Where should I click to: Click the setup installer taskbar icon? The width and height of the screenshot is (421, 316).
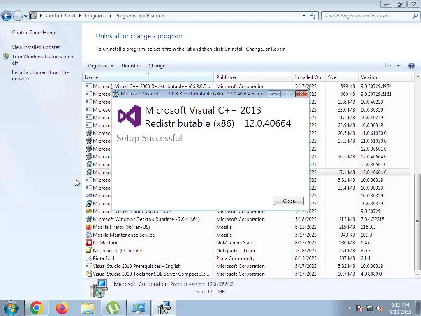point(164,308)
